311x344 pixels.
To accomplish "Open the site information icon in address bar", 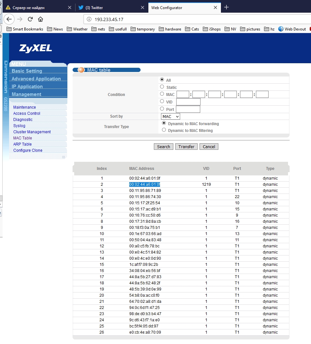I will click(89, 19).
